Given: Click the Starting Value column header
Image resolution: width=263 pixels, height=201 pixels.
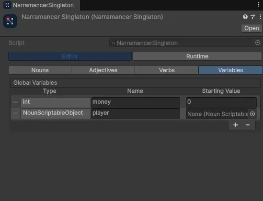Looking at the screenshot, I should (221, 91).
